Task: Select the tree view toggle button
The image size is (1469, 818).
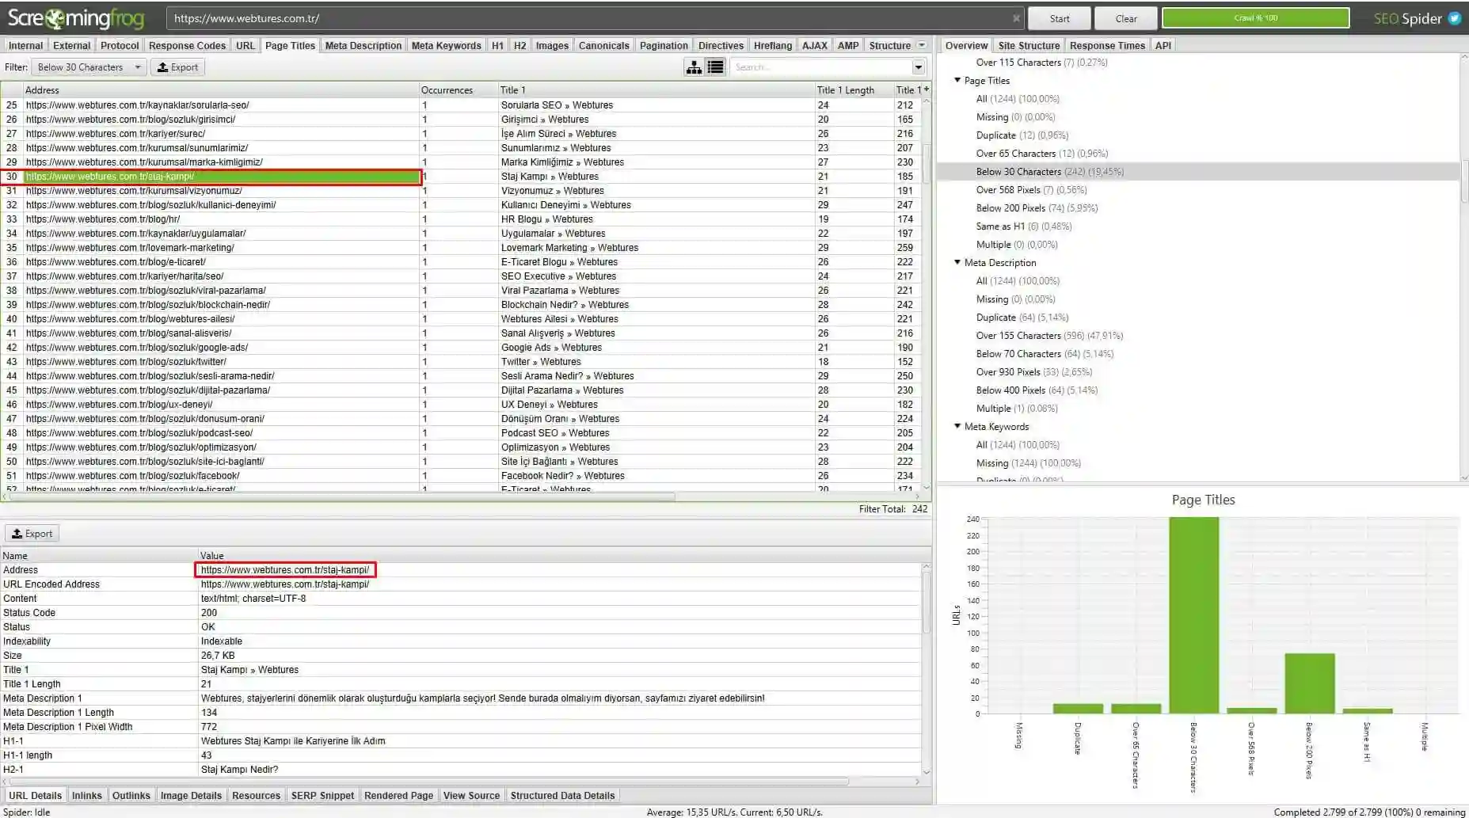Action: 694,67
